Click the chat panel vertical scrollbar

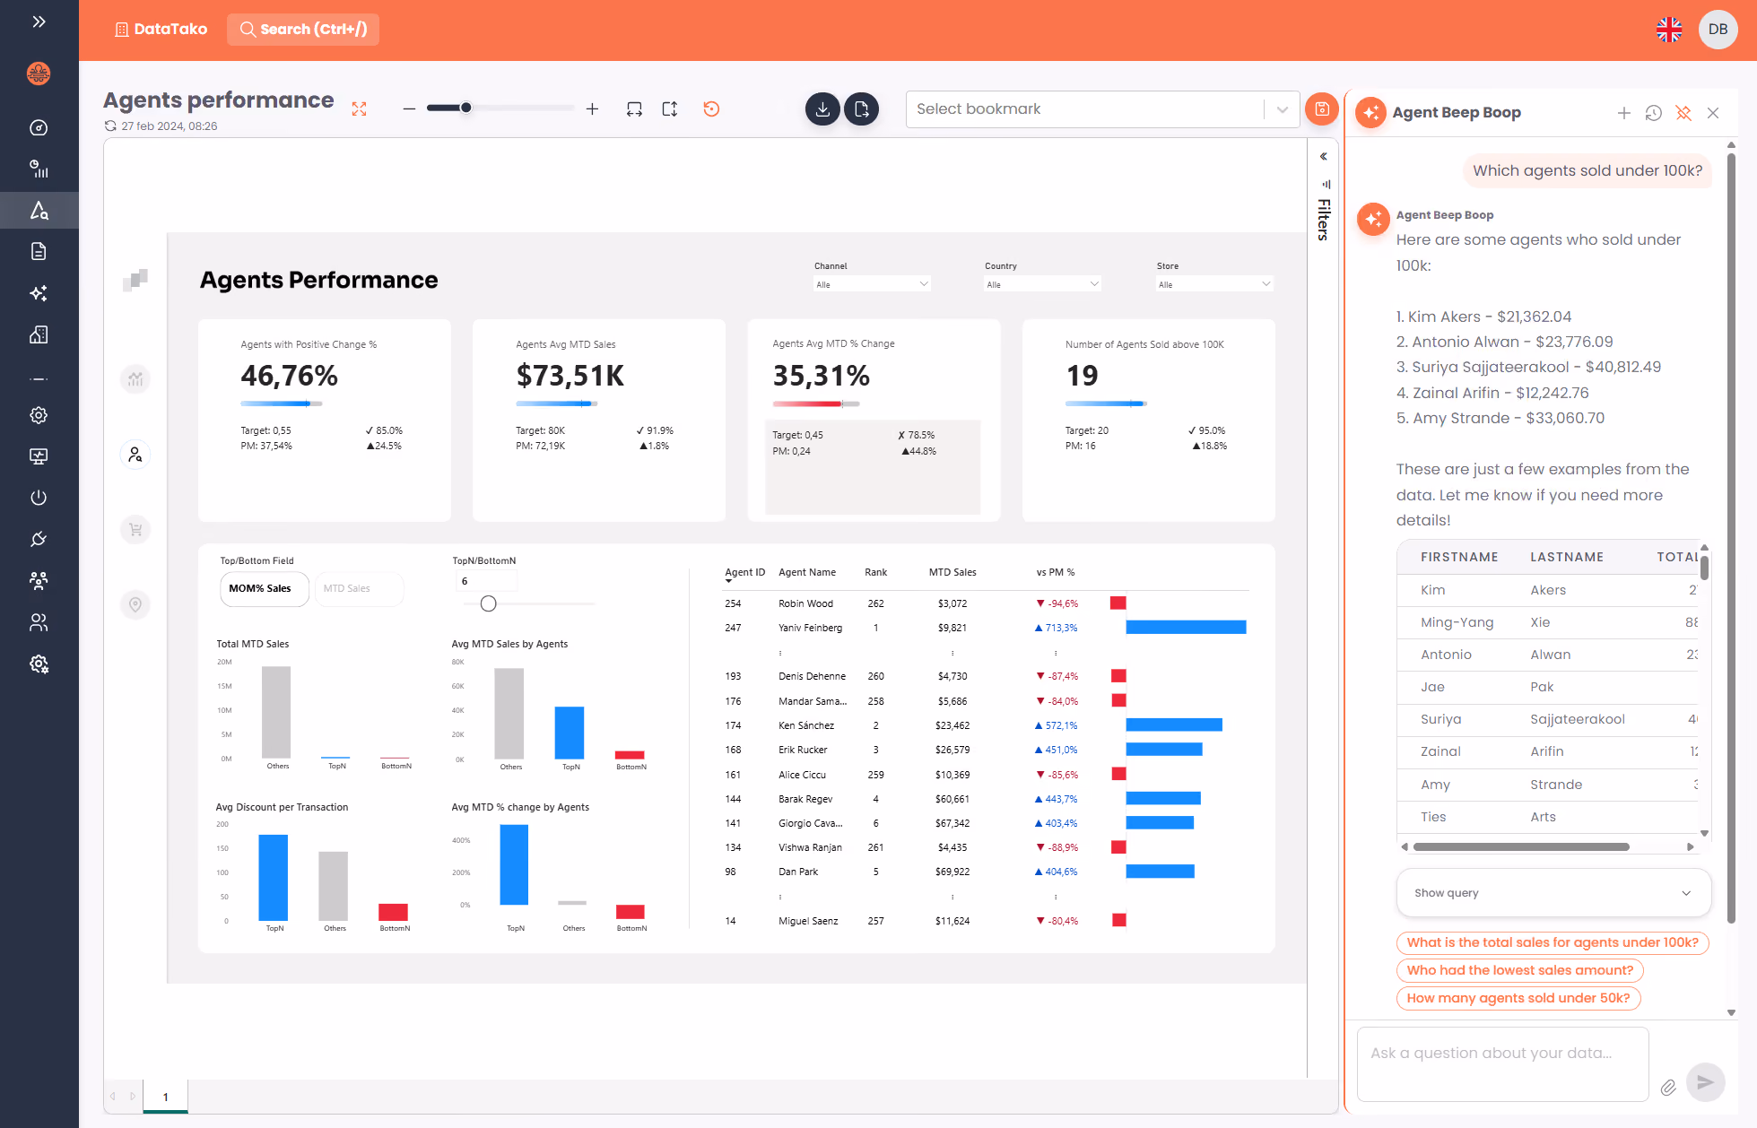pos(1731,538)
